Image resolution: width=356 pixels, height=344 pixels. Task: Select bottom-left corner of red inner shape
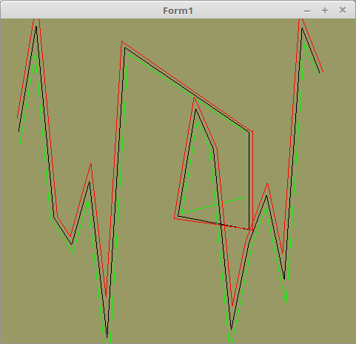pos(175,218)
